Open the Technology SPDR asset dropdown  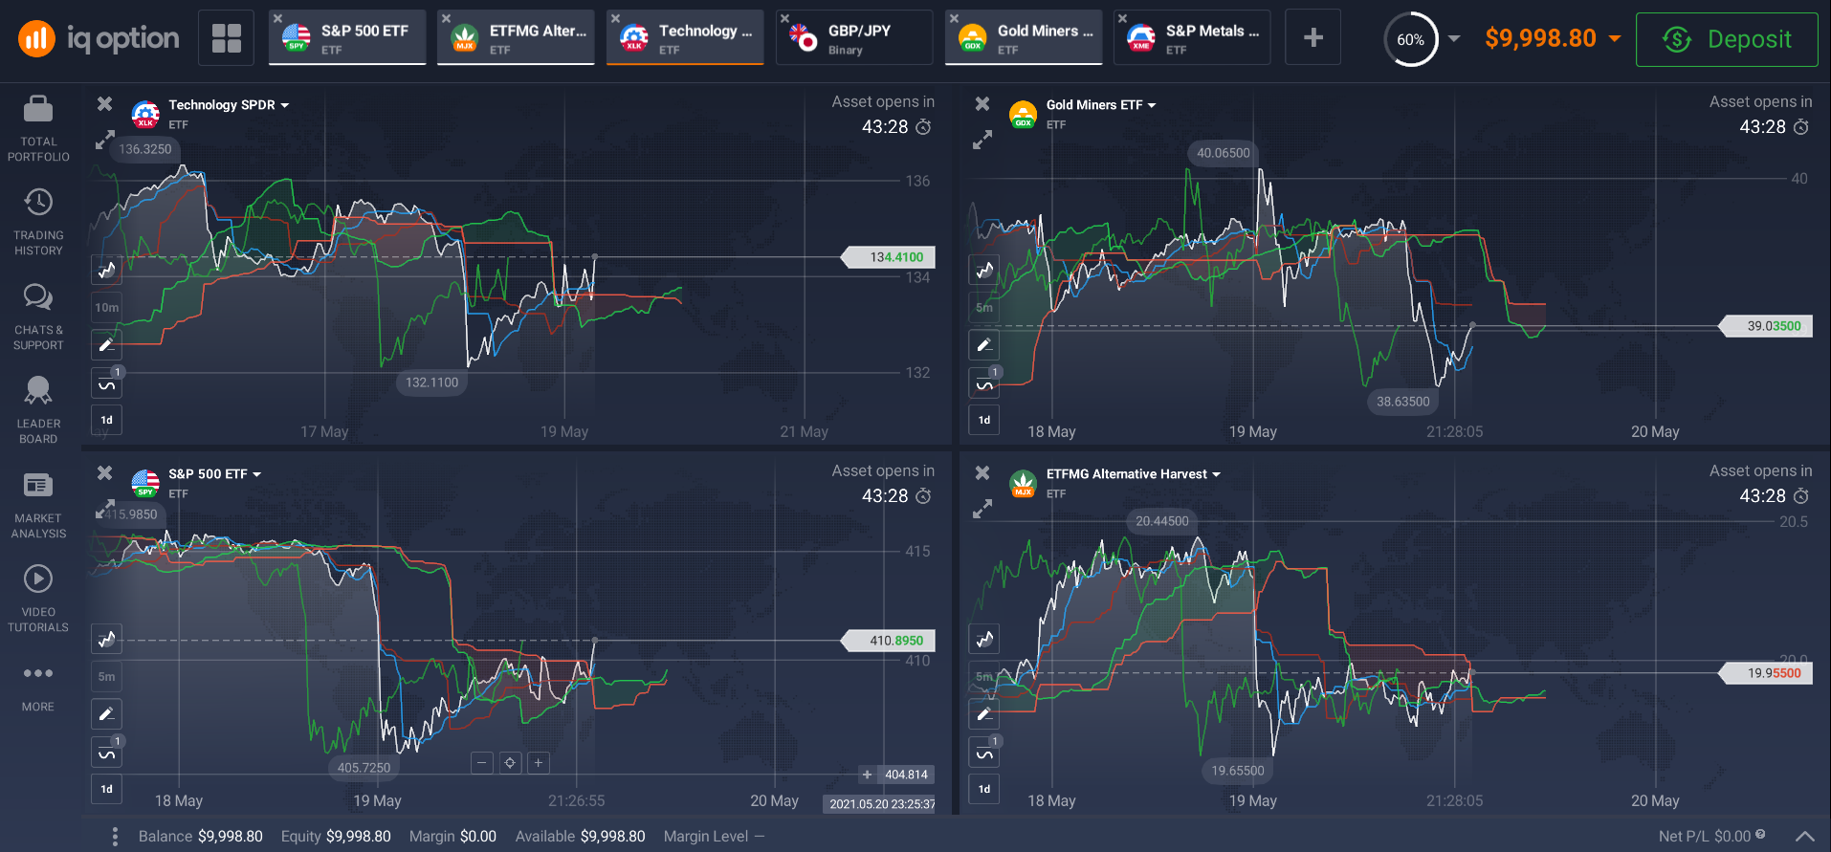click(x=229, y=105)
